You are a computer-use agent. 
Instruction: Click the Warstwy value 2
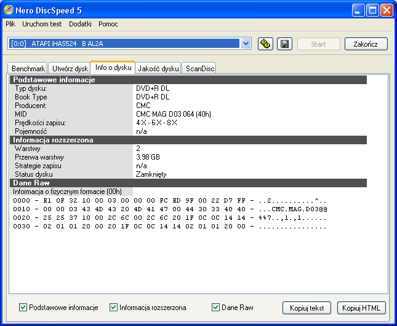[x=138, y=149]
